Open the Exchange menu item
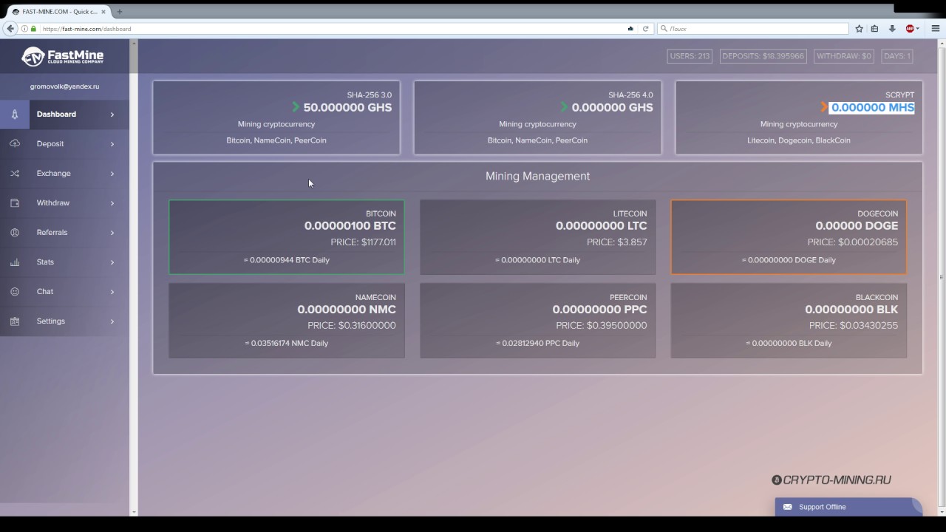Viewport: 946px width, 532px height. (64, 174)
